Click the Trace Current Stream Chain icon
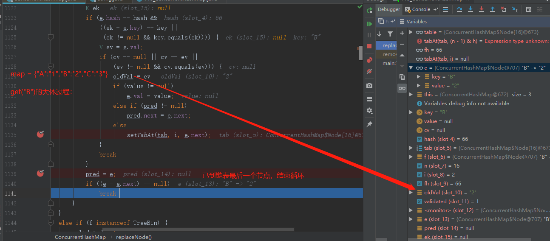 tap(540, 9)
